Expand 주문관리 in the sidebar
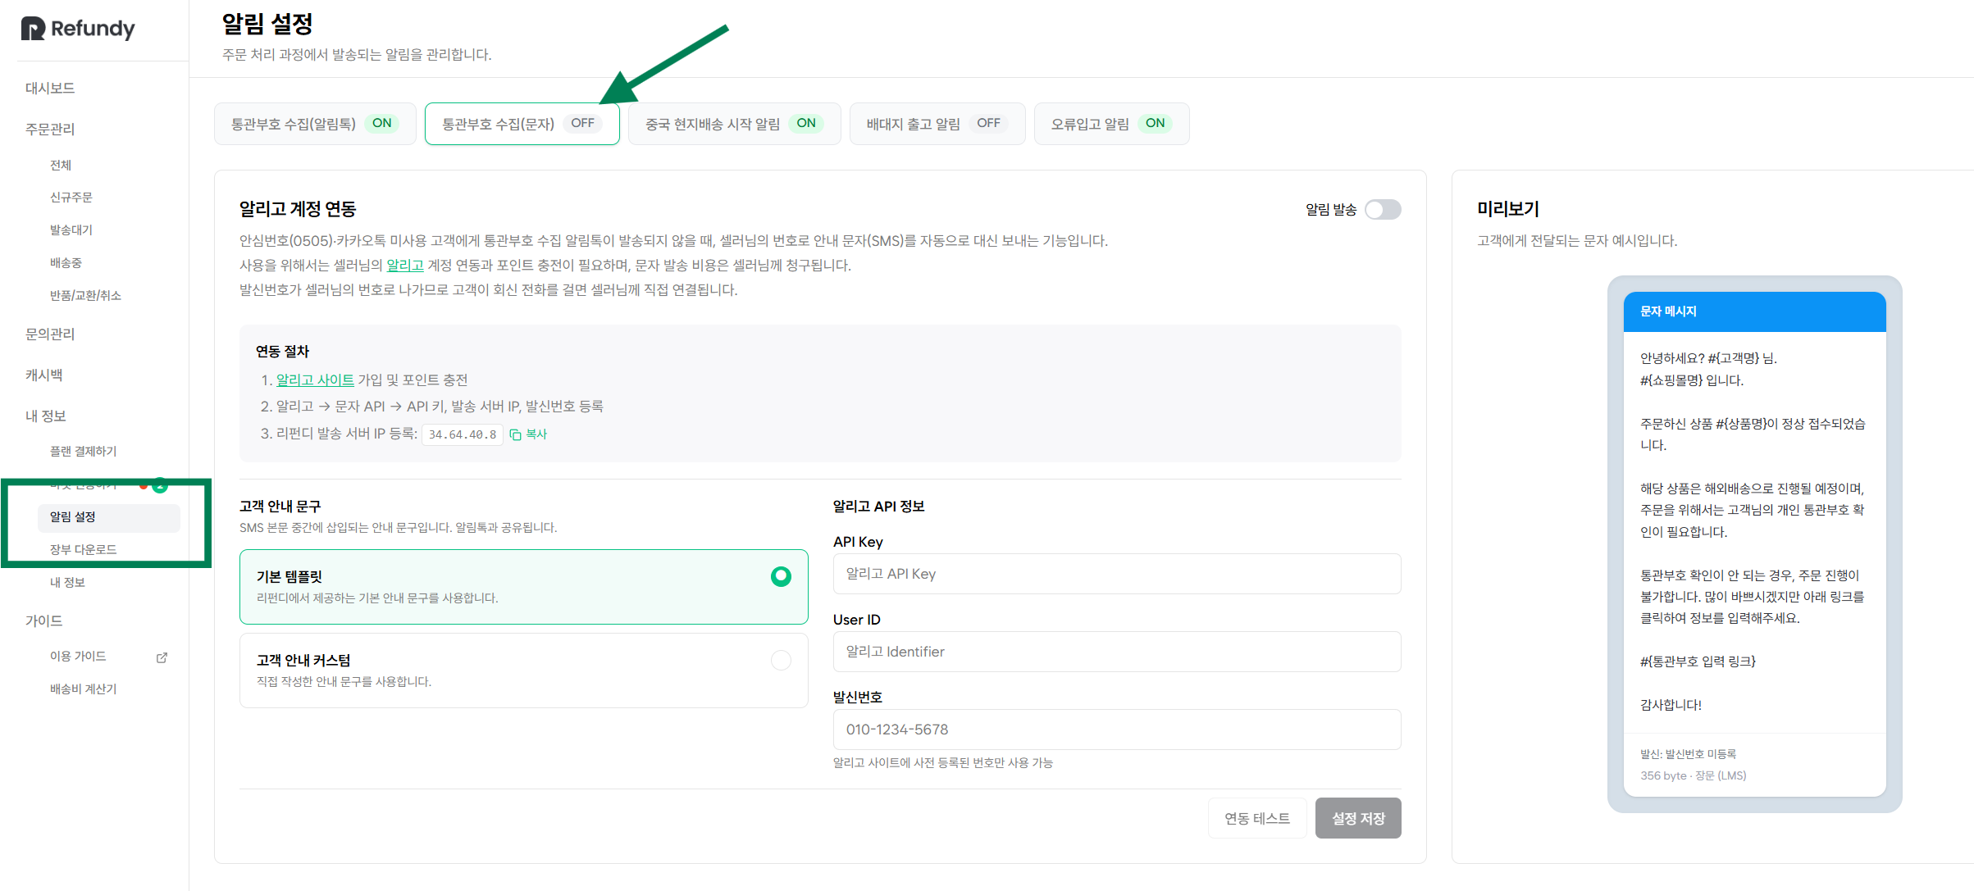This screenshot has width=1974, height=891. [x=50, y=129]
